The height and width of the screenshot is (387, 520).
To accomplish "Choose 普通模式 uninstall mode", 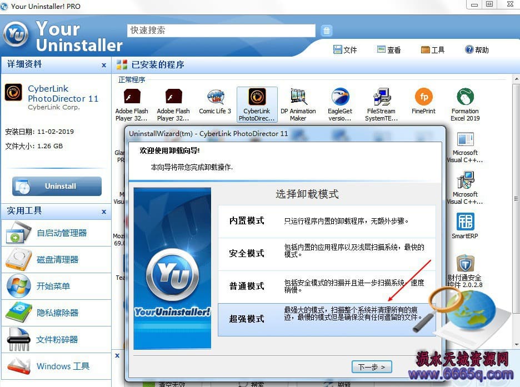I will click(327, 287).
